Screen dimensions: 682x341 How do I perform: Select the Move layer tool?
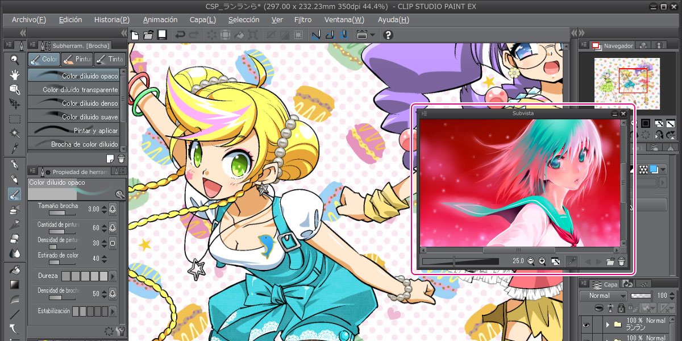15,104
